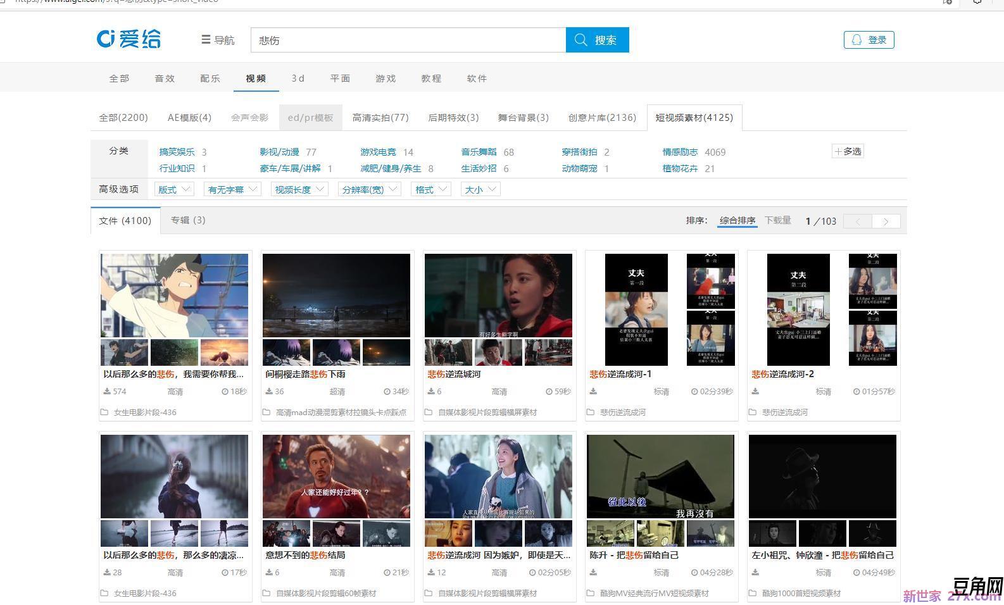Sort results by 综合排序
This screenshot has height=605, width=1004.
(x=737, y=220)
